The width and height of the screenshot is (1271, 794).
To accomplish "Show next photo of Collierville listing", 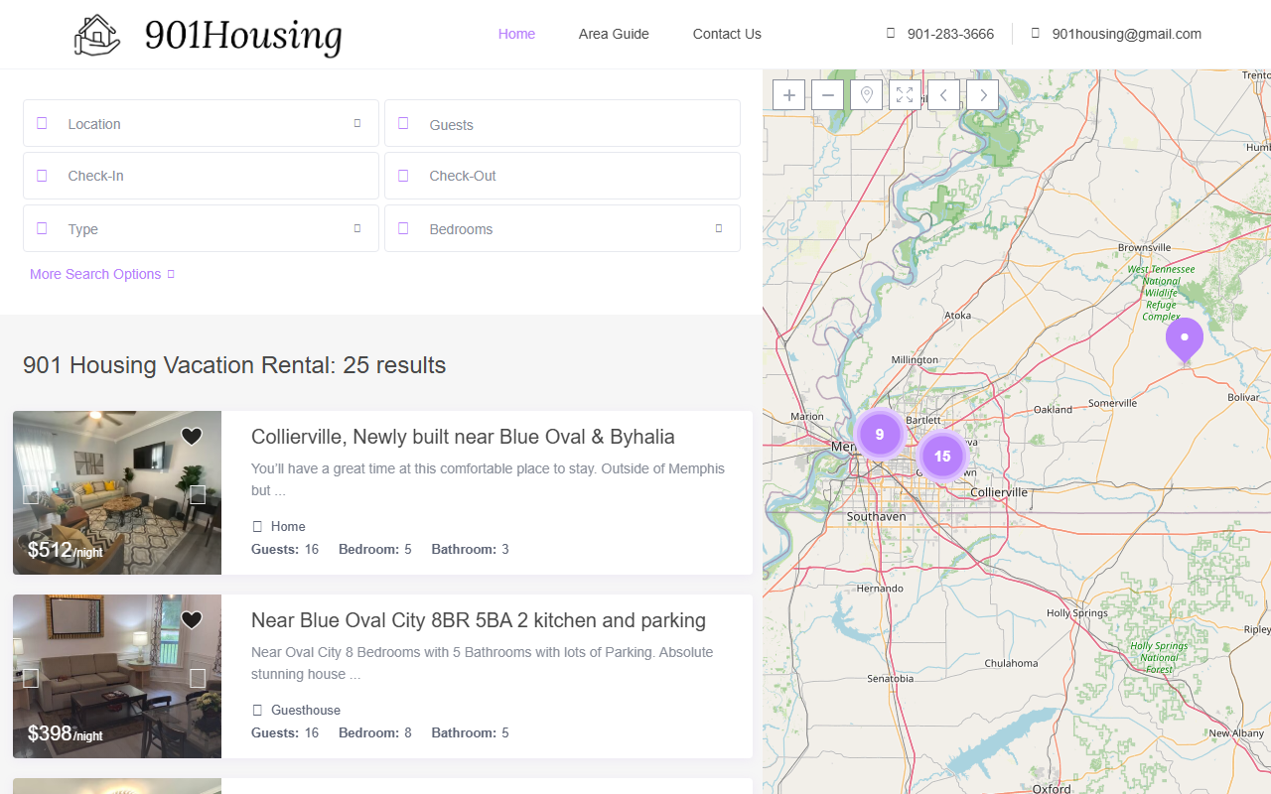I will pos(198,494).
